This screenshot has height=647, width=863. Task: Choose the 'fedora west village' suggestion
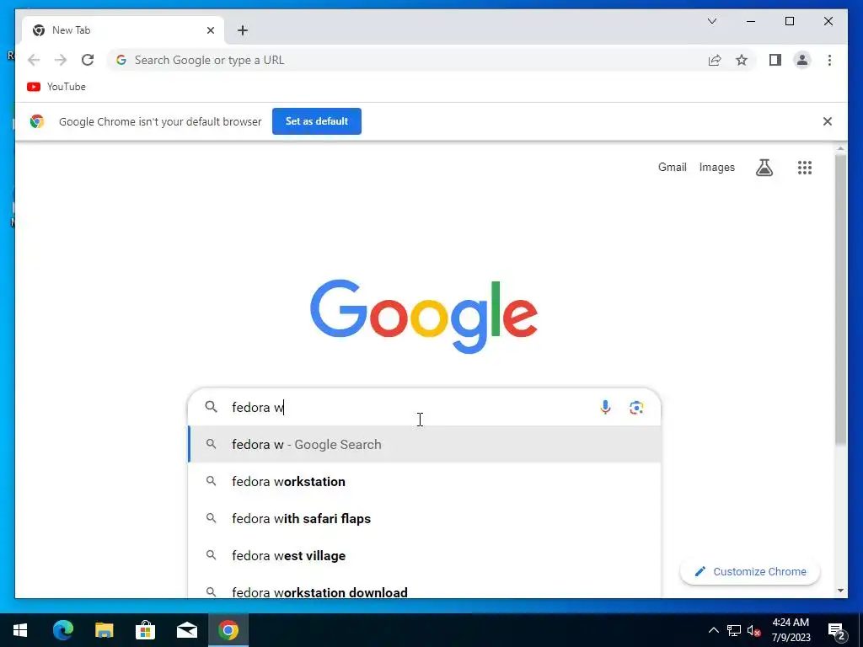coord(425,556)
